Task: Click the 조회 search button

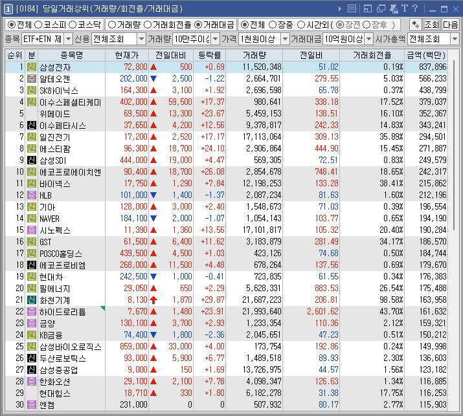Action: pos(432,25)
